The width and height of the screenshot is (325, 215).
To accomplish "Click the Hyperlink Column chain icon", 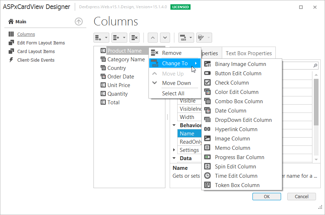I will click(207, 129).
